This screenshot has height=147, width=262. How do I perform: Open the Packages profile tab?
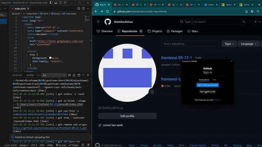[175, 31]
